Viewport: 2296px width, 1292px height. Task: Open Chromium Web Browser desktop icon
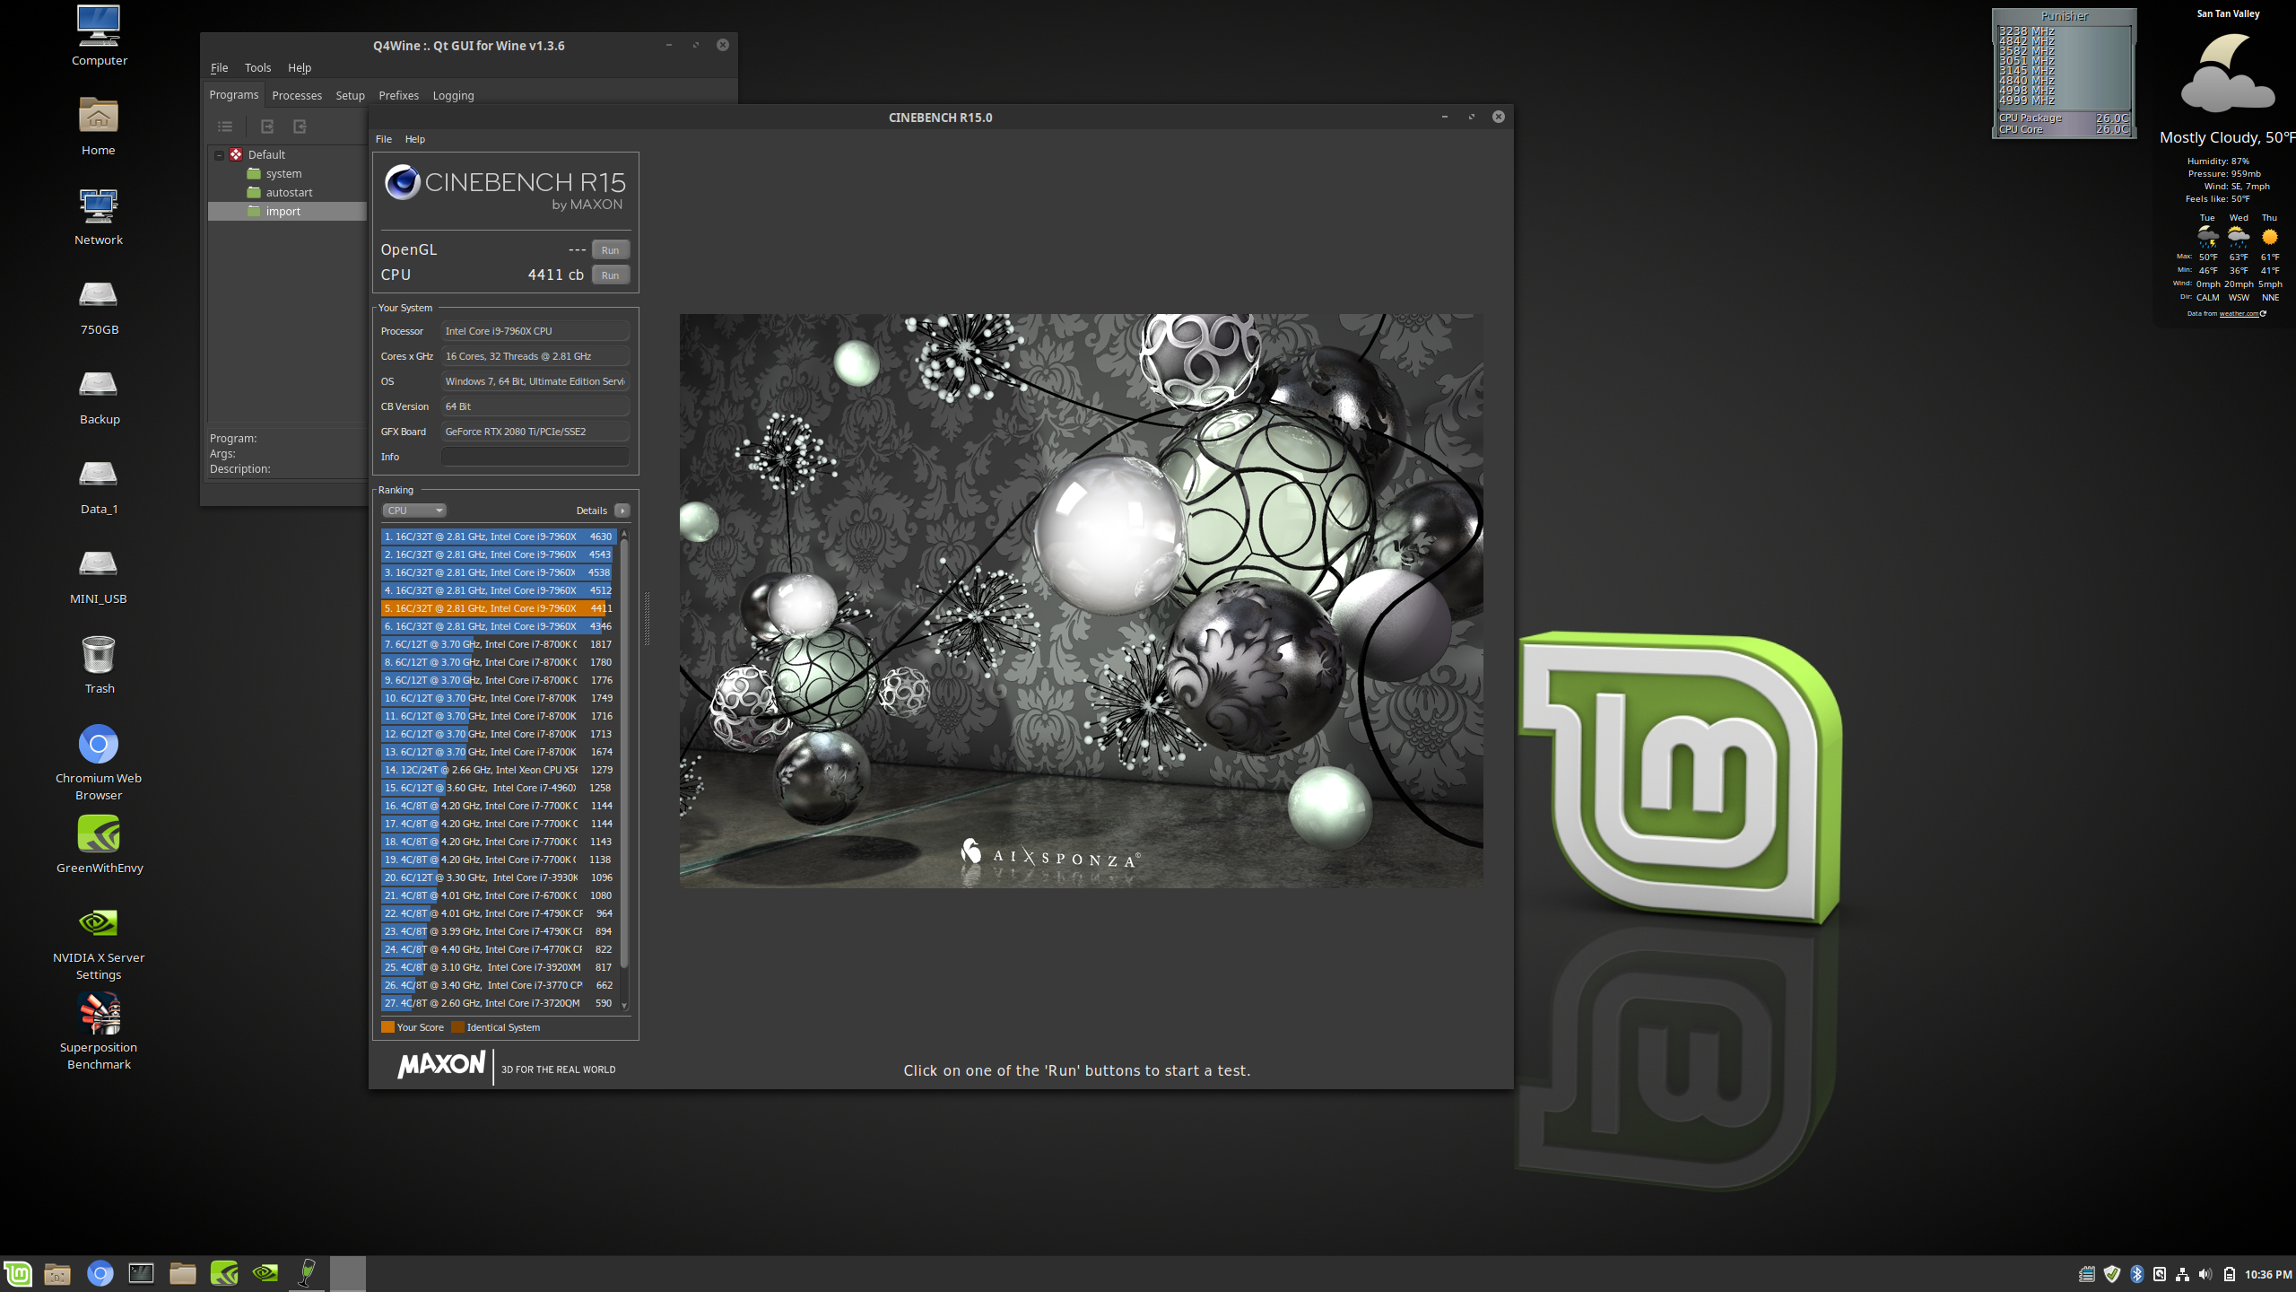point(99,745)
